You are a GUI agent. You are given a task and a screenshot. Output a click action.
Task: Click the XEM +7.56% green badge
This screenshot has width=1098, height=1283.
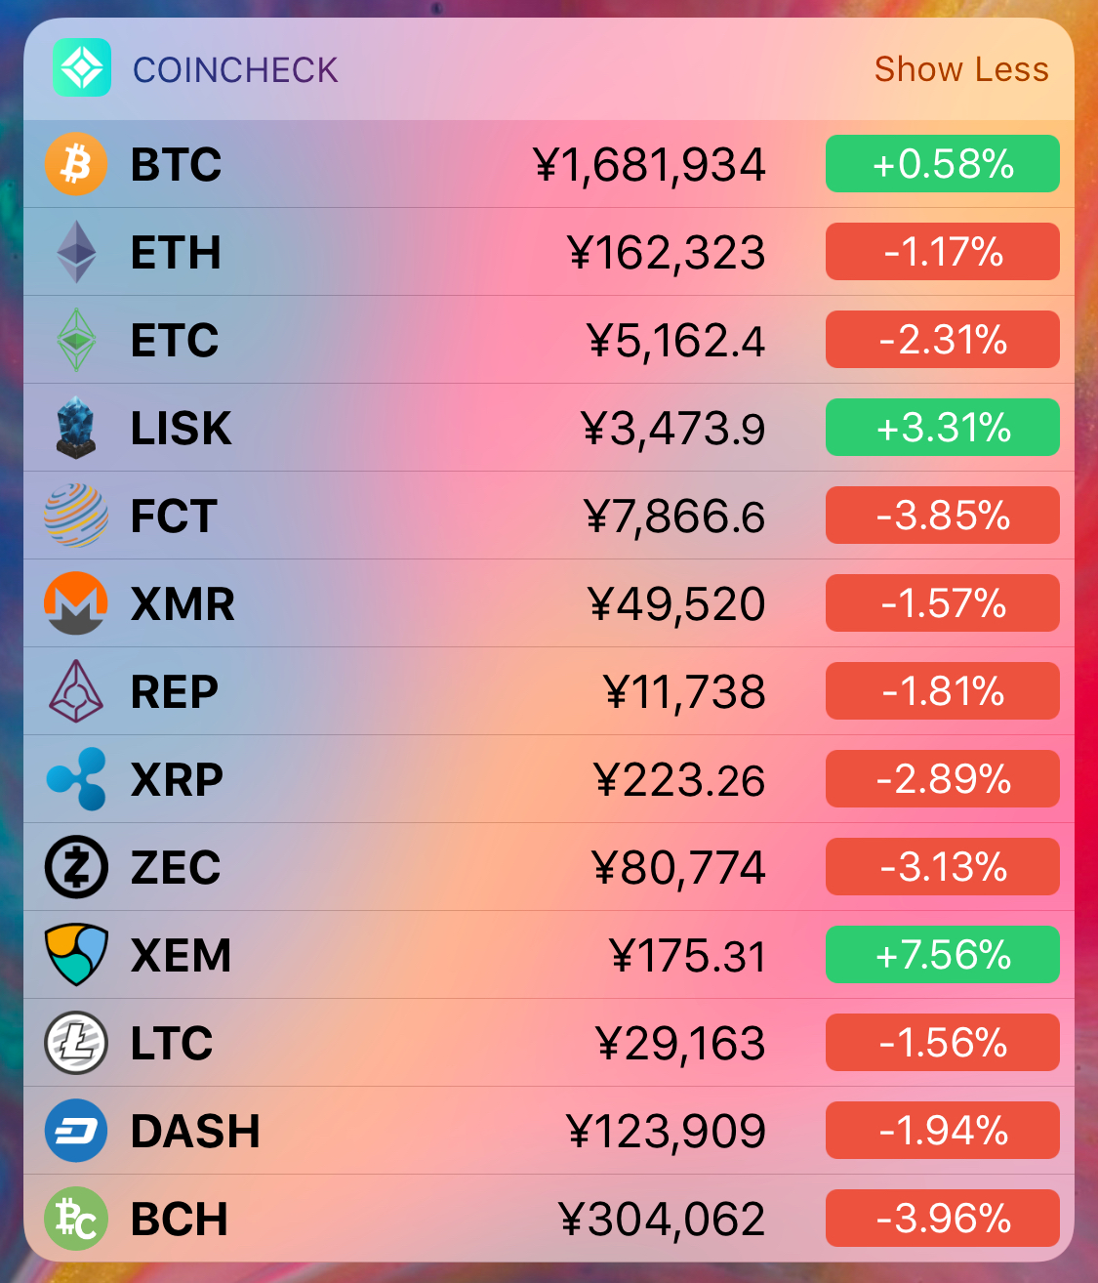tap(943, 955)
